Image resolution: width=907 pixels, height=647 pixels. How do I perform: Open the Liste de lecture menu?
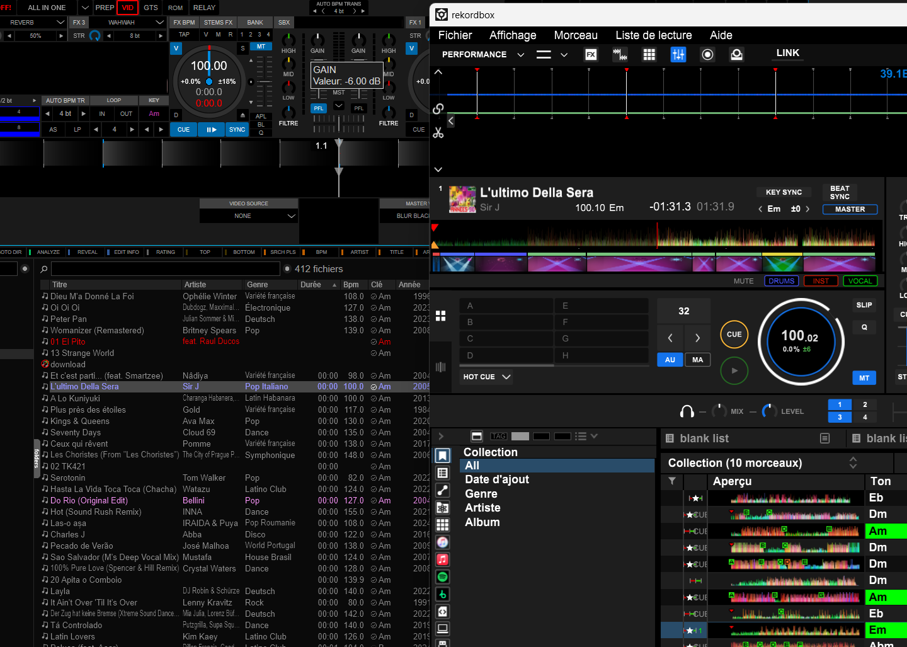point(653,35)
